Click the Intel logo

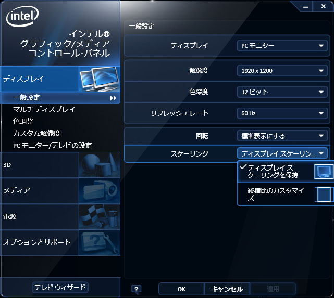pyautogui.click(x=22, y=16)
